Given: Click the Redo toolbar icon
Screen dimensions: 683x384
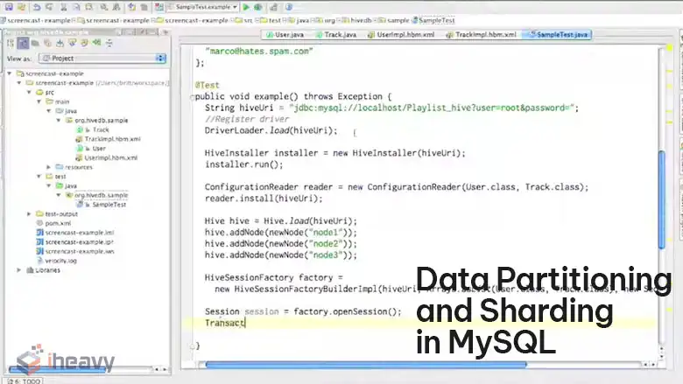Looking at the screenshot, I should coord(49,7).
